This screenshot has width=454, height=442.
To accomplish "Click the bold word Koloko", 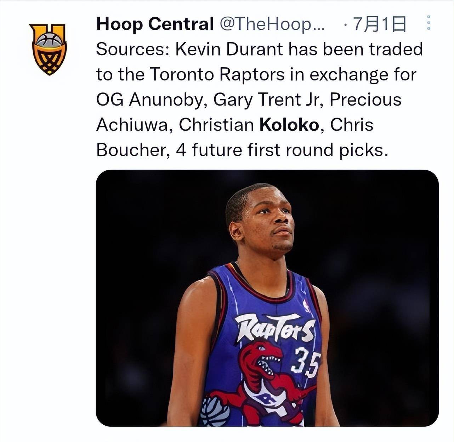I will pos(289,125).
